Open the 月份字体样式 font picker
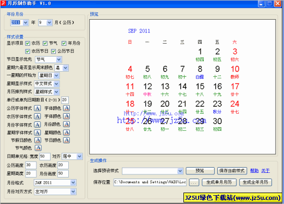This screenshot has height=204, width=284. coord(38,125)
